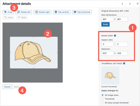Click the blue Scale button
This screenshot has width=140, height=106.
click(105, 24)
